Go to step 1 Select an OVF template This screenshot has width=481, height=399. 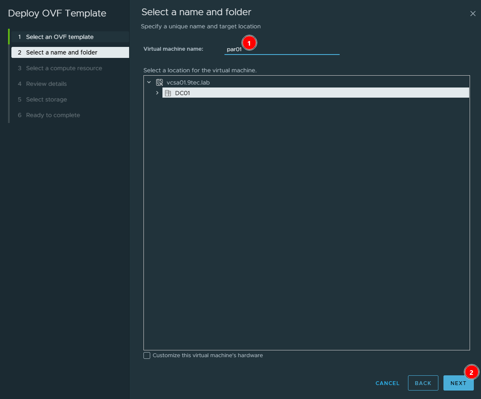coord(70,37)
